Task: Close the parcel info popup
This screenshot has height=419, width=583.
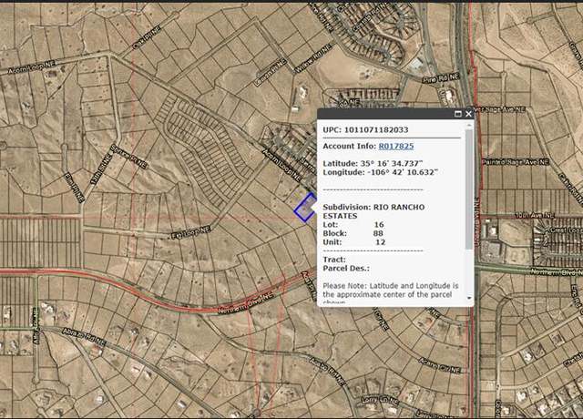Action: (x=468, y=114)
